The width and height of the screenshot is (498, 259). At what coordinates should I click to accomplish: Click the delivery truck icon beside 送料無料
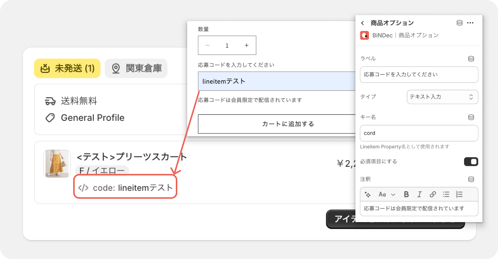tap(50, 101)
